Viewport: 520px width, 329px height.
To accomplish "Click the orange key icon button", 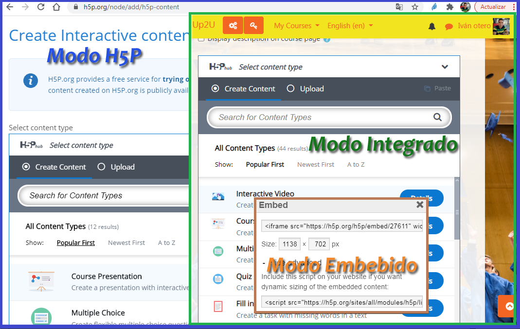I will tap(253, 26).
